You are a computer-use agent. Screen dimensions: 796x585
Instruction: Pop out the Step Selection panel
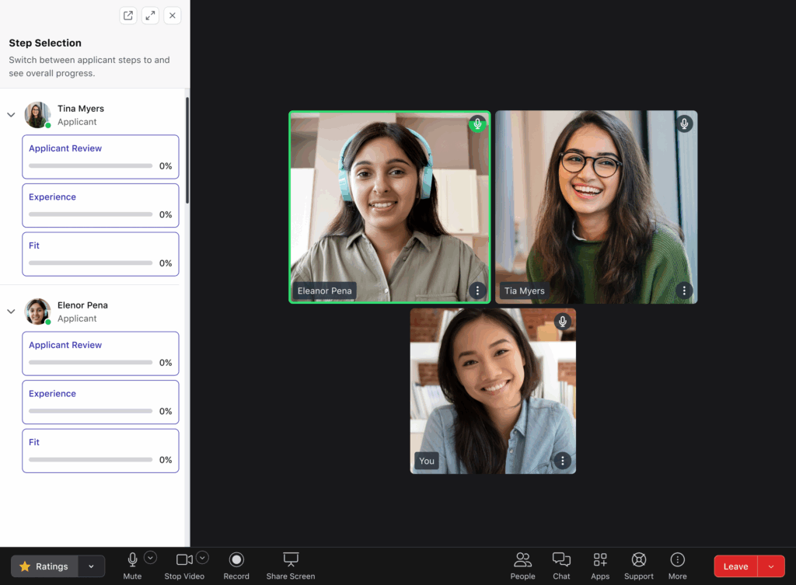click(128, 16)
